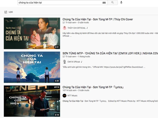Click the 4:18 duration badge on lyrics video
Screen dimensions: 158x118
56,115
